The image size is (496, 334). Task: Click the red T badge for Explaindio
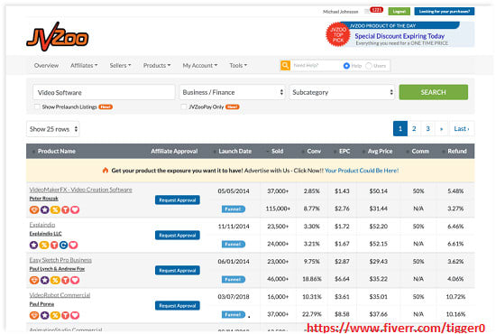pos(54,245)
